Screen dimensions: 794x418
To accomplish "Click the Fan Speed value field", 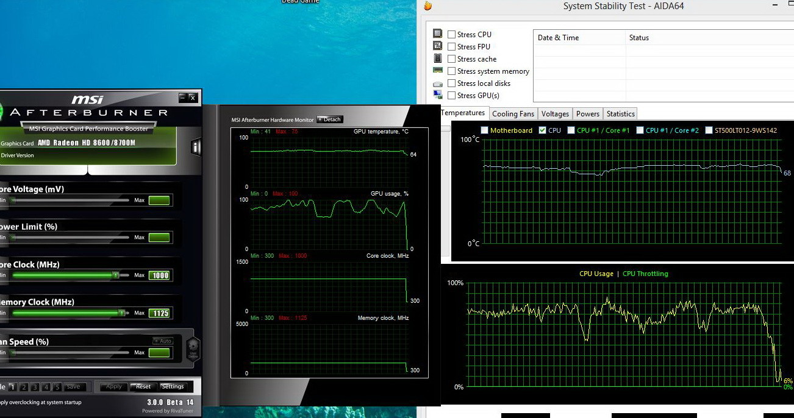I will click(160, 353).
